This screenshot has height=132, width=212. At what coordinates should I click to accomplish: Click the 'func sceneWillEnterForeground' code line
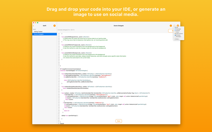pyautogui.click(x=76, y=45)
